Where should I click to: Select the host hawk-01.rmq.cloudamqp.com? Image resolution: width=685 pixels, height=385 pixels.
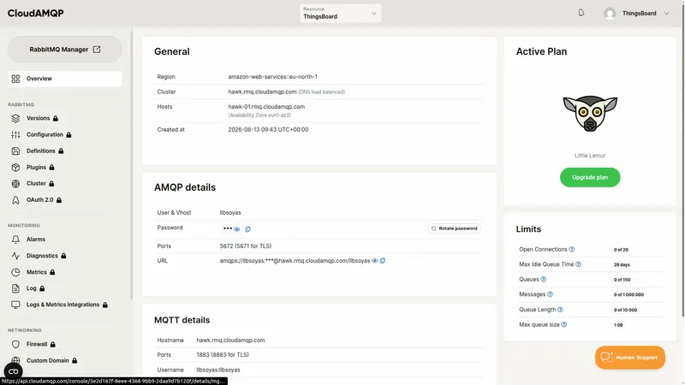[x=266, y=106]
